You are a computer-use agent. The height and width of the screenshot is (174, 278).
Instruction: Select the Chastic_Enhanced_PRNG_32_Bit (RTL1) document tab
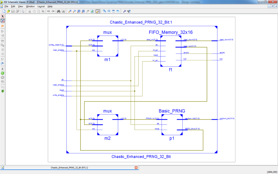pyautogui.click(x=69, y=168)
